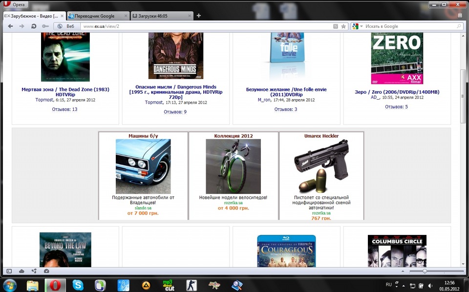The height and width of the screenshot is (292, 469).
Task: Click the ZERO poster thumbnail
Action: pyautogui.click(x=397, y=58)
